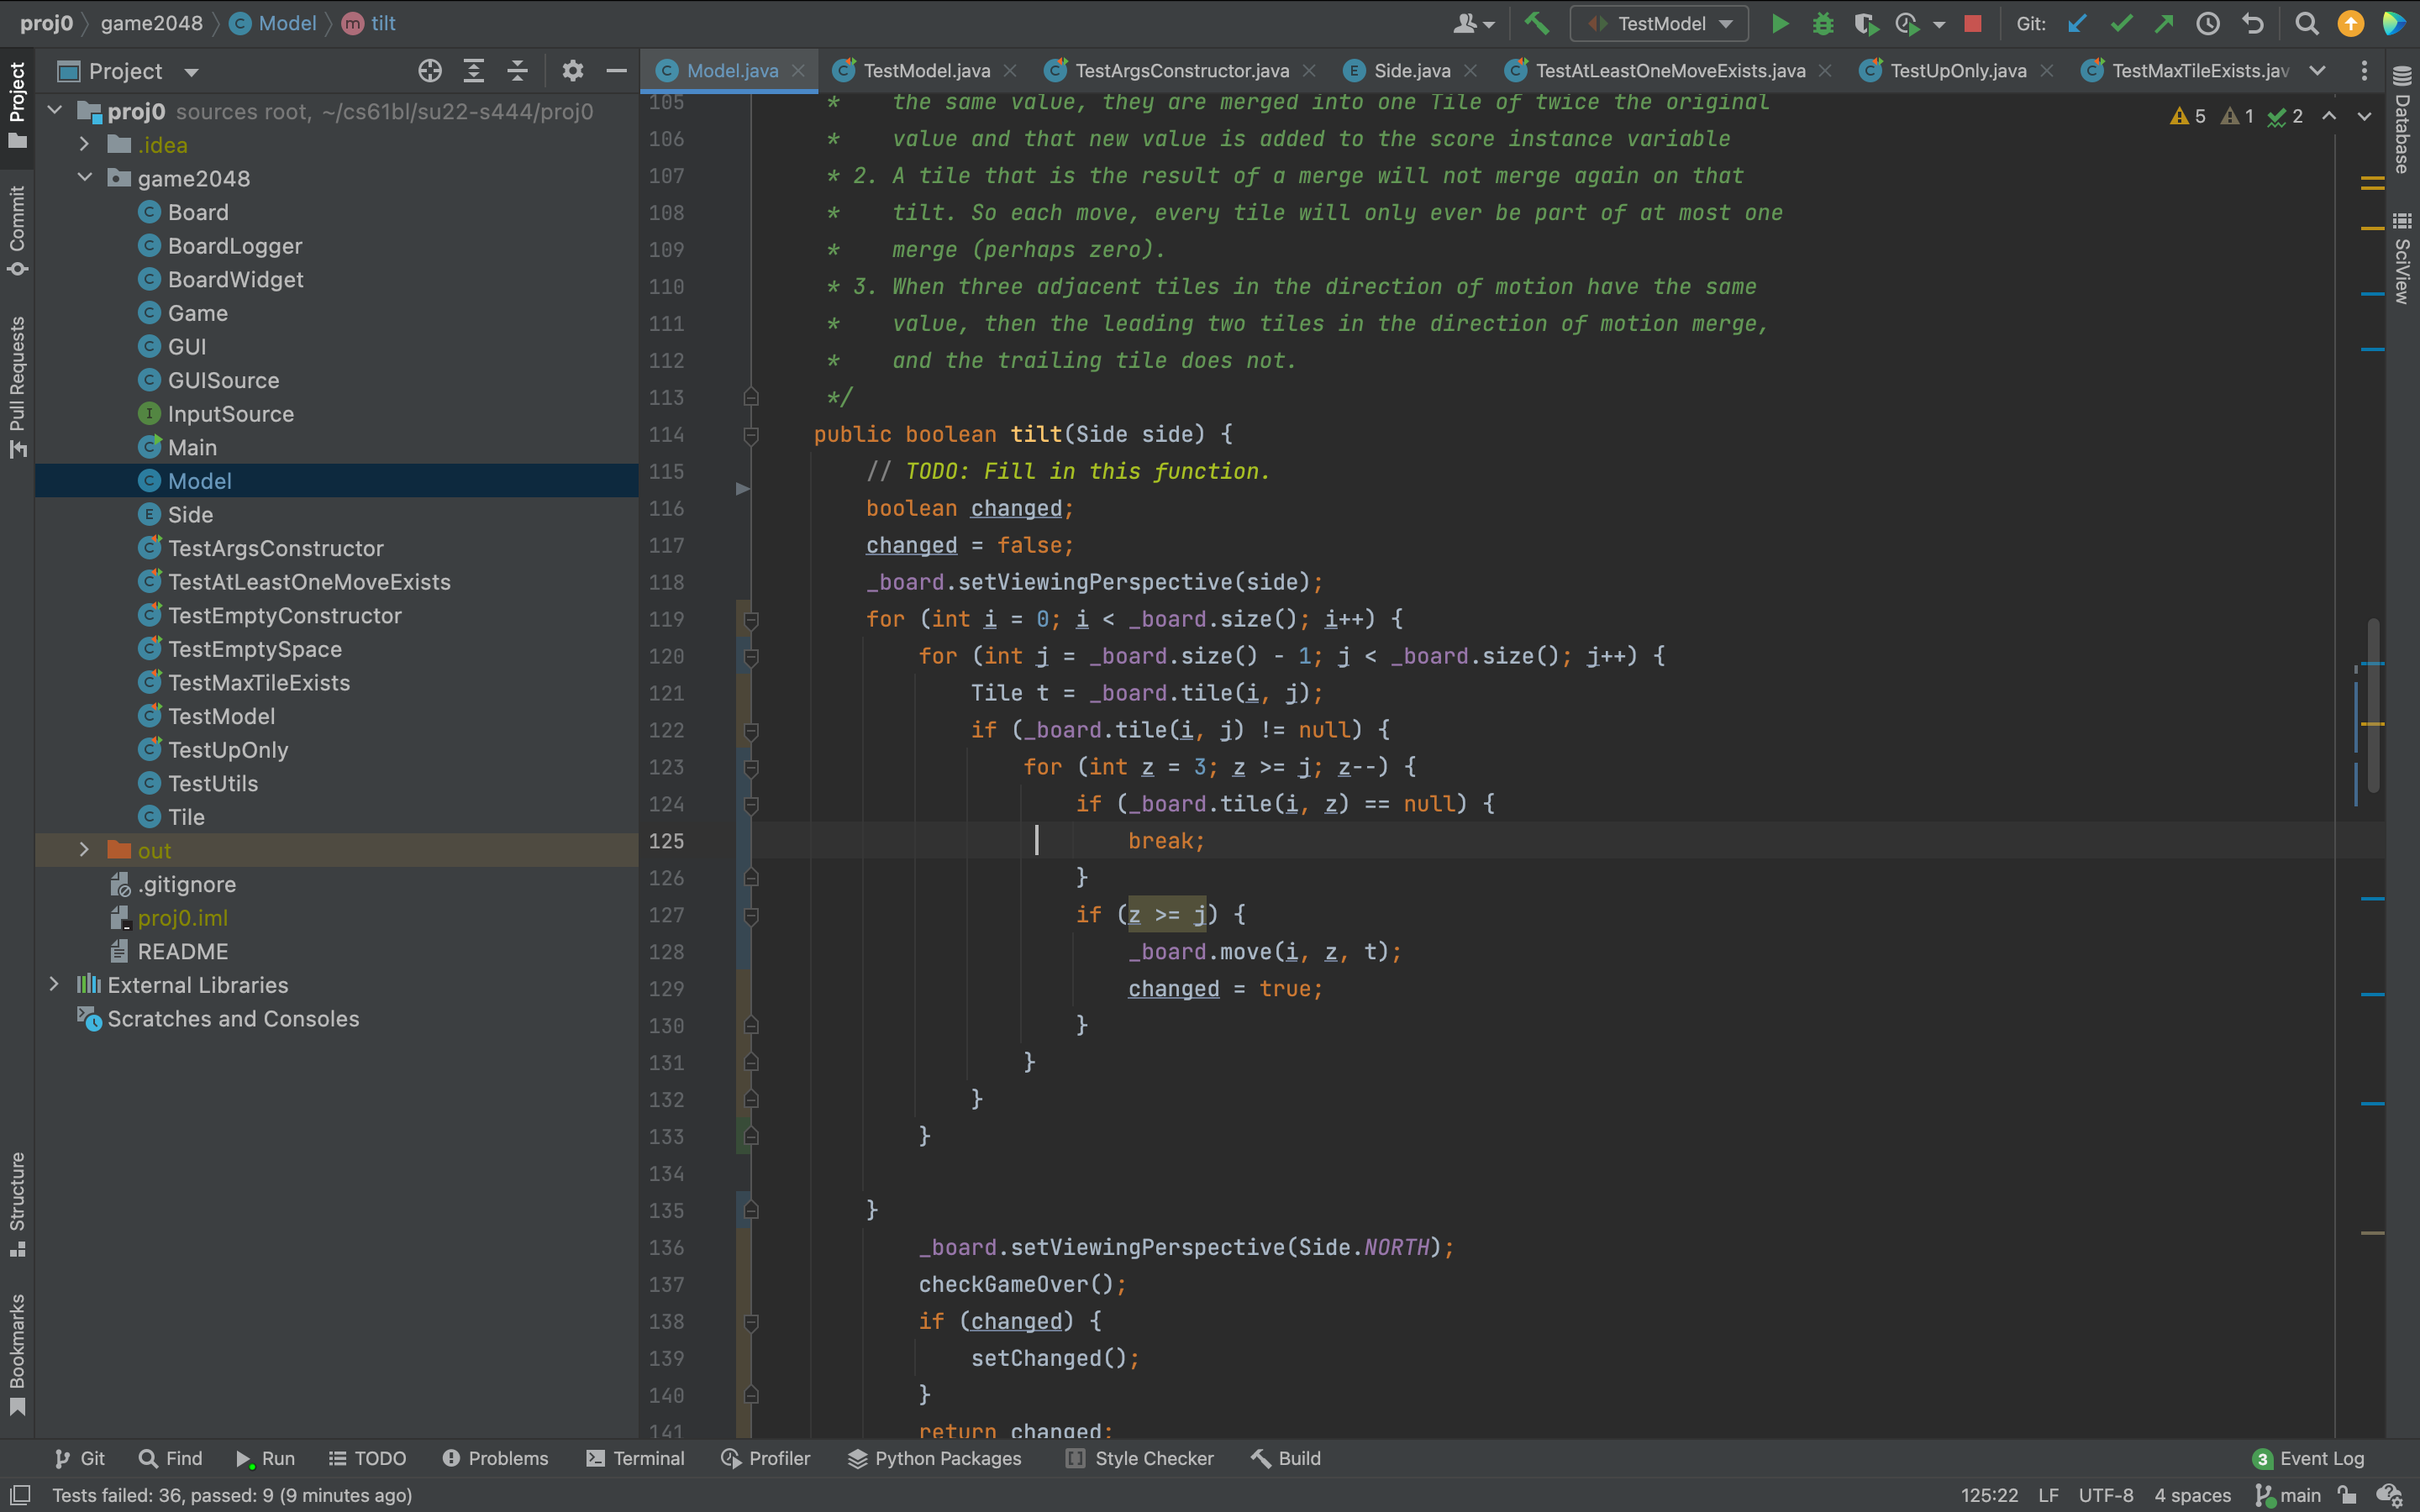Select BoardWidget class in project tree
2420x1512 pixels.
click(235, 280)
